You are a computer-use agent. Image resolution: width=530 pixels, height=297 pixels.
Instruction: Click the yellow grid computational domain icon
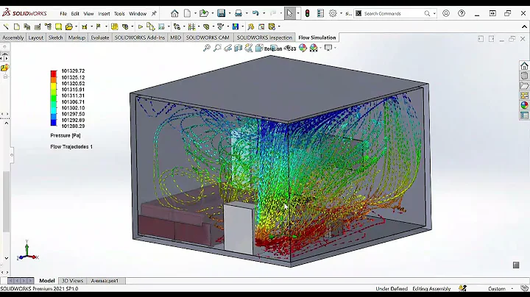[115, 26]
